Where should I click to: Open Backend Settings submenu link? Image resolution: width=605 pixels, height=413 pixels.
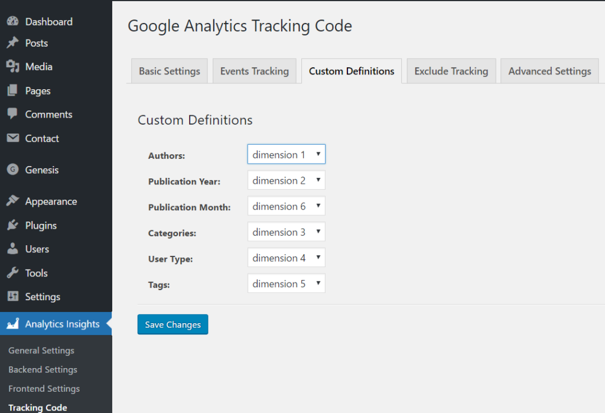point(43,369)
